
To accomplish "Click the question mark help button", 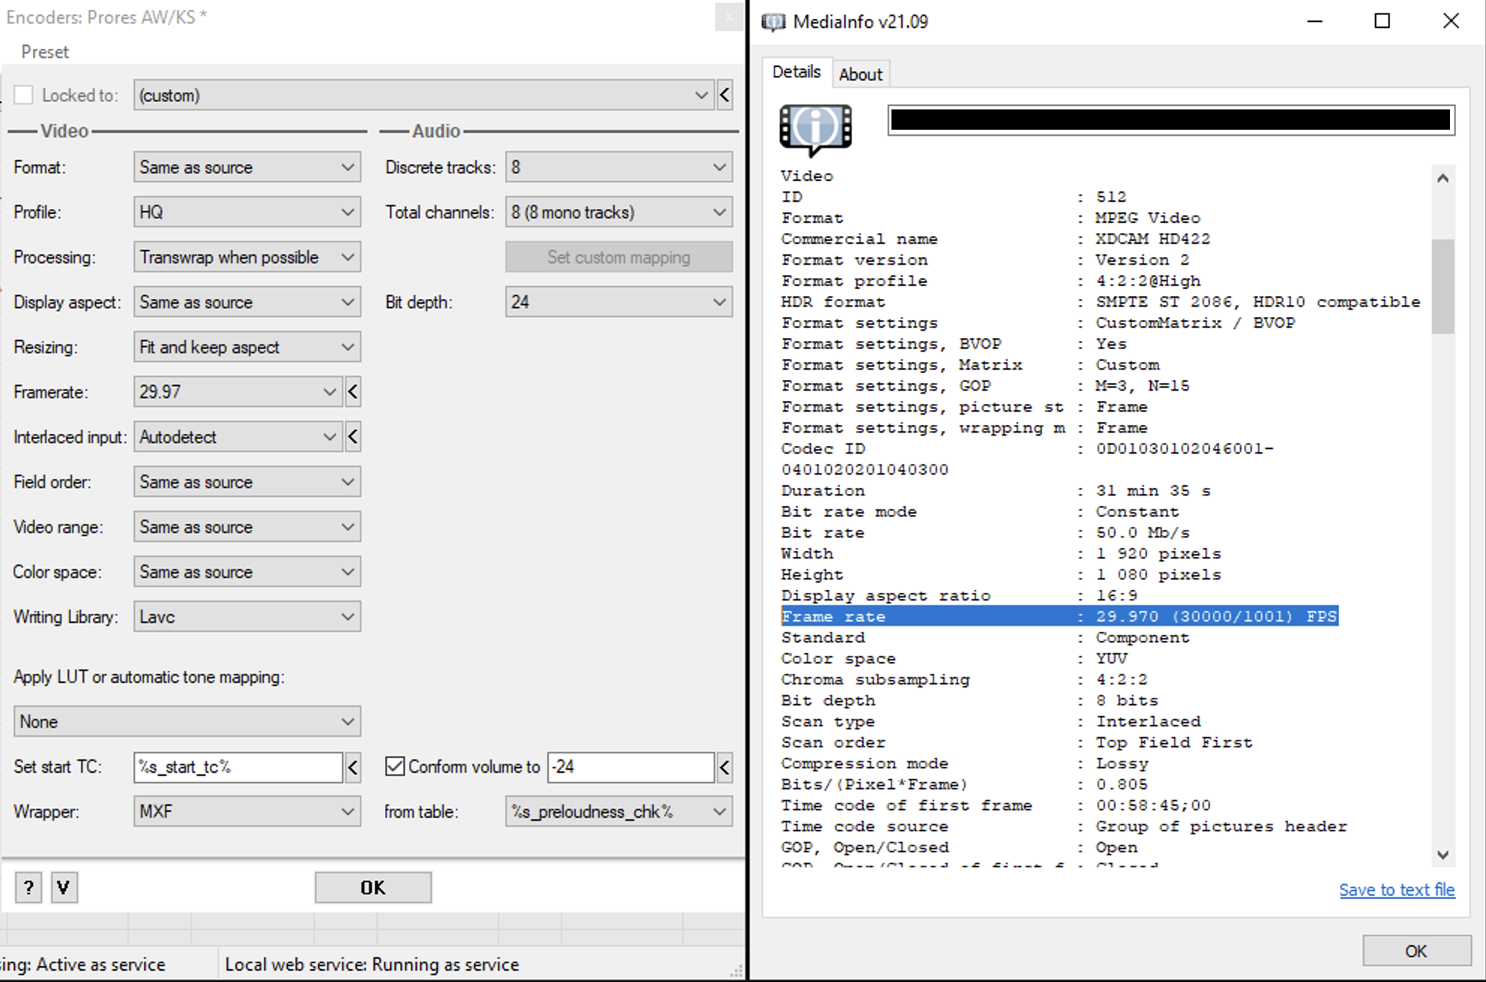I will (x=28, y=888).
